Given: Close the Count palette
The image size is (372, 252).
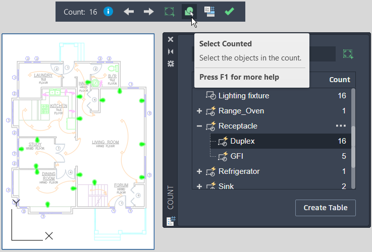Looking at the screenshot, I should (171, 39).
